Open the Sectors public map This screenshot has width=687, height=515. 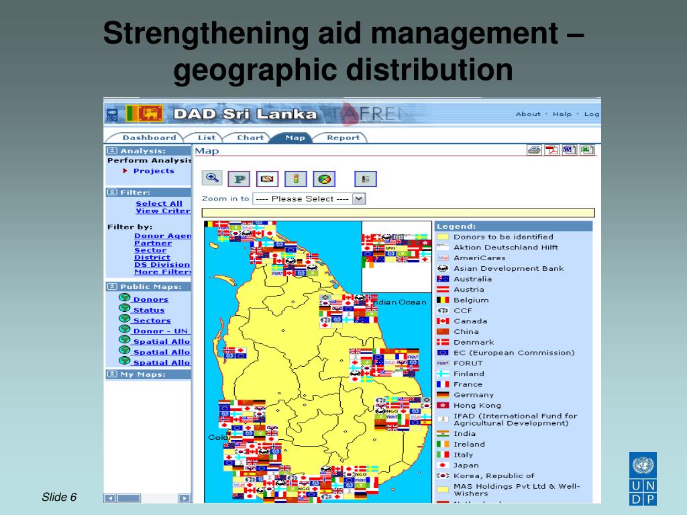(x=152, y=321)
